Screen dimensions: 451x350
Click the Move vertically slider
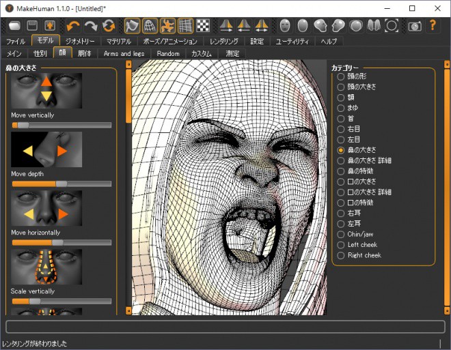click(x=61, y=125)
